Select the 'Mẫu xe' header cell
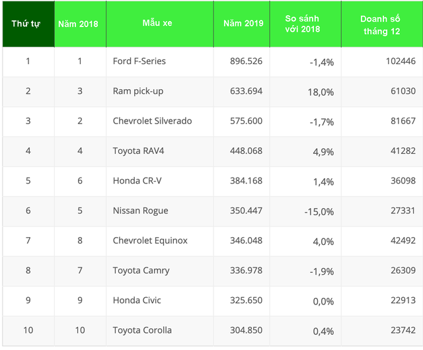 (x=157, y=24)
